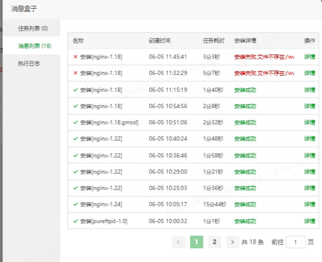
Task: Click the green check icon of the 10:25:03 row
Action: pyautogui.click(x=76, y=188)
